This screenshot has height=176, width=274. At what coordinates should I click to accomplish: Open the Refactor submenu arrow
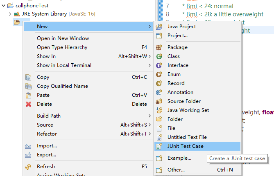pyautogui.click(x=150, y=134)
